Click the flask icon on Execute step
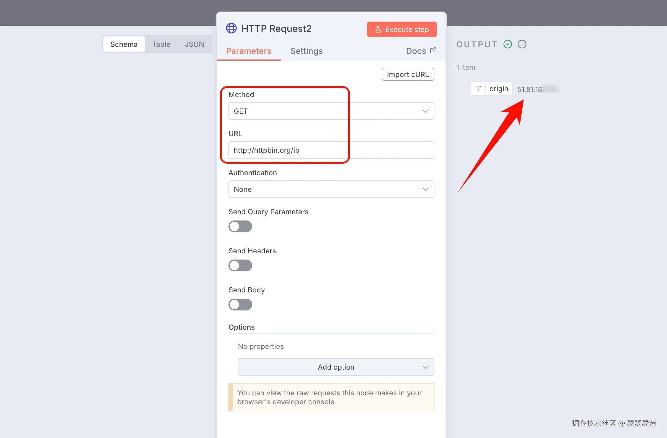 click(378, 29)
